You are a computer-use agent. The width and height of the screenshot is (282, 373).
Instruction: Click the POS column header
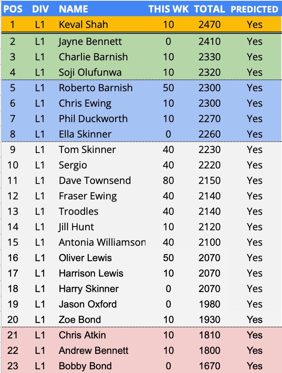pos(12,9)
